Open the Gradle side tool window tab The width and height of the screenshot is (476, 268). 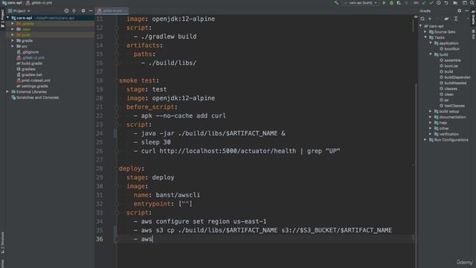(x=473, y=17)
